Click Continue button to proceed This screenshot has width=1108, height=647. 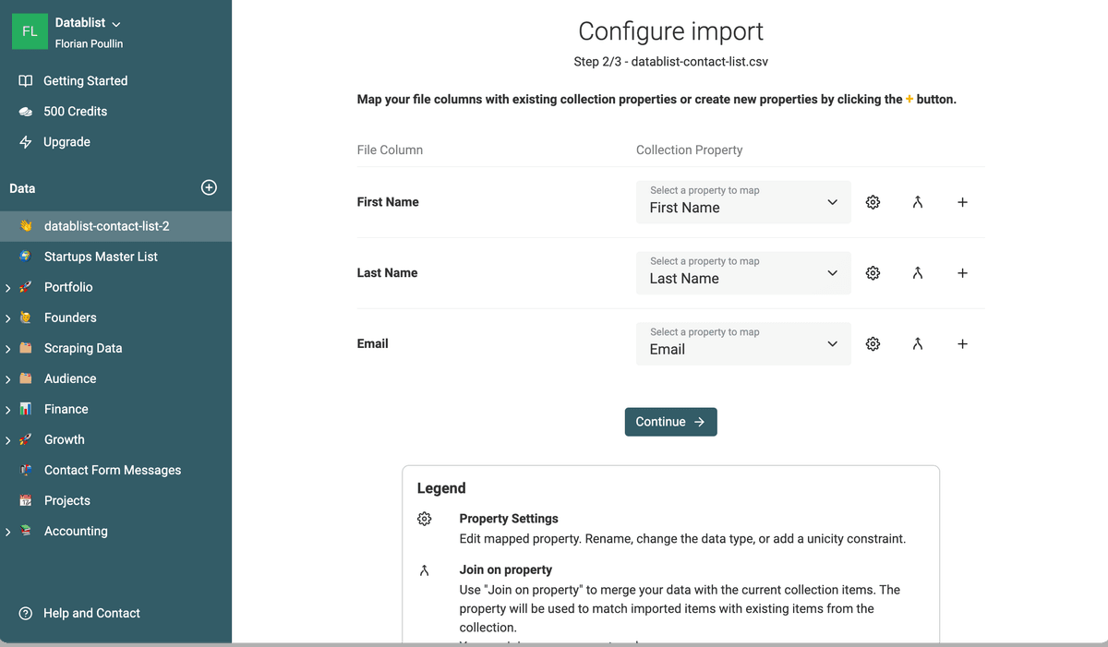tap(670, 422)
